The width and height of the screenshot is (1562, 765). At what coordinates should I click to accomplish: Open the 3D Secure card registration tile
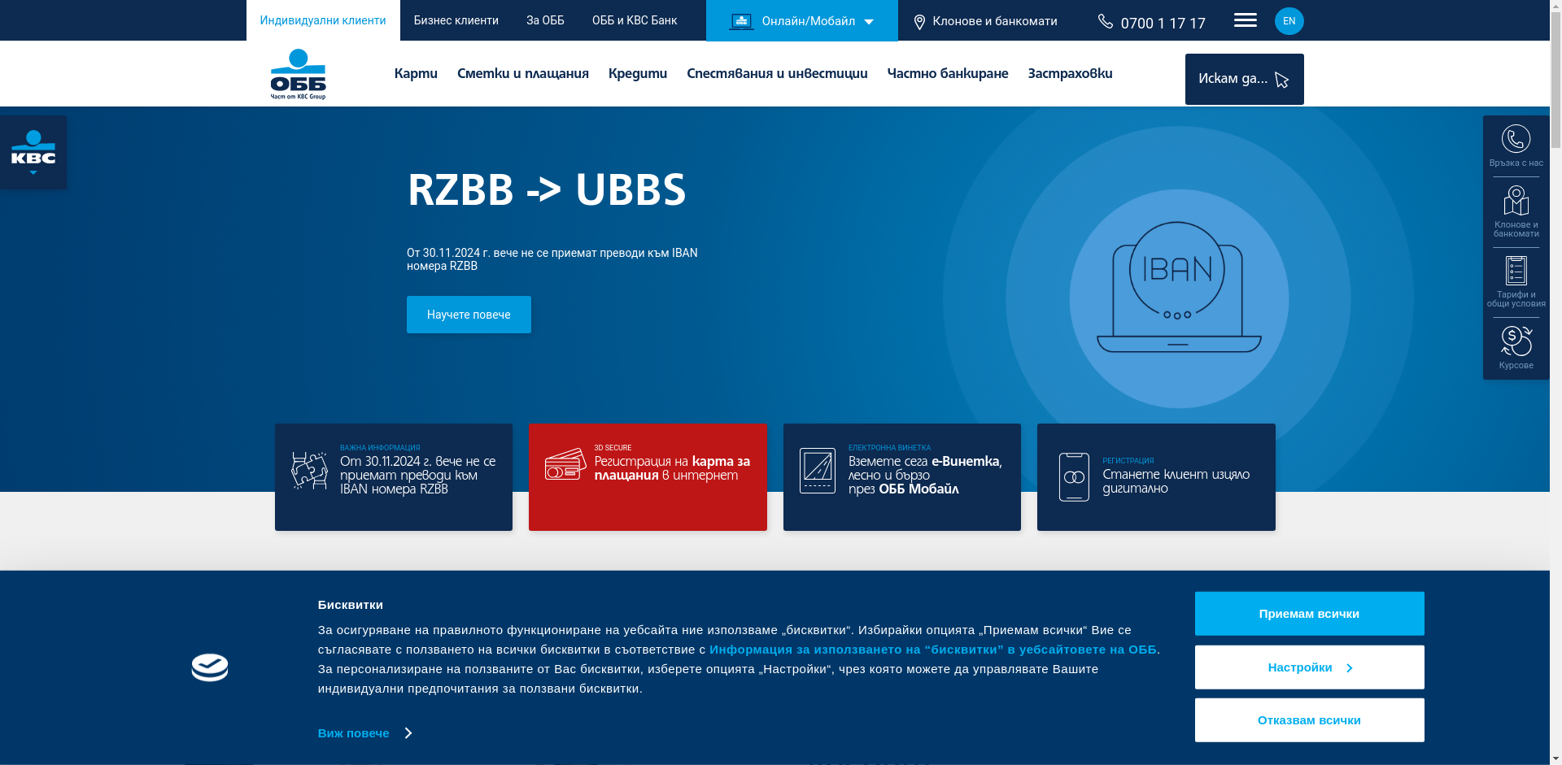pyautogui.click(x=648, y=477)
